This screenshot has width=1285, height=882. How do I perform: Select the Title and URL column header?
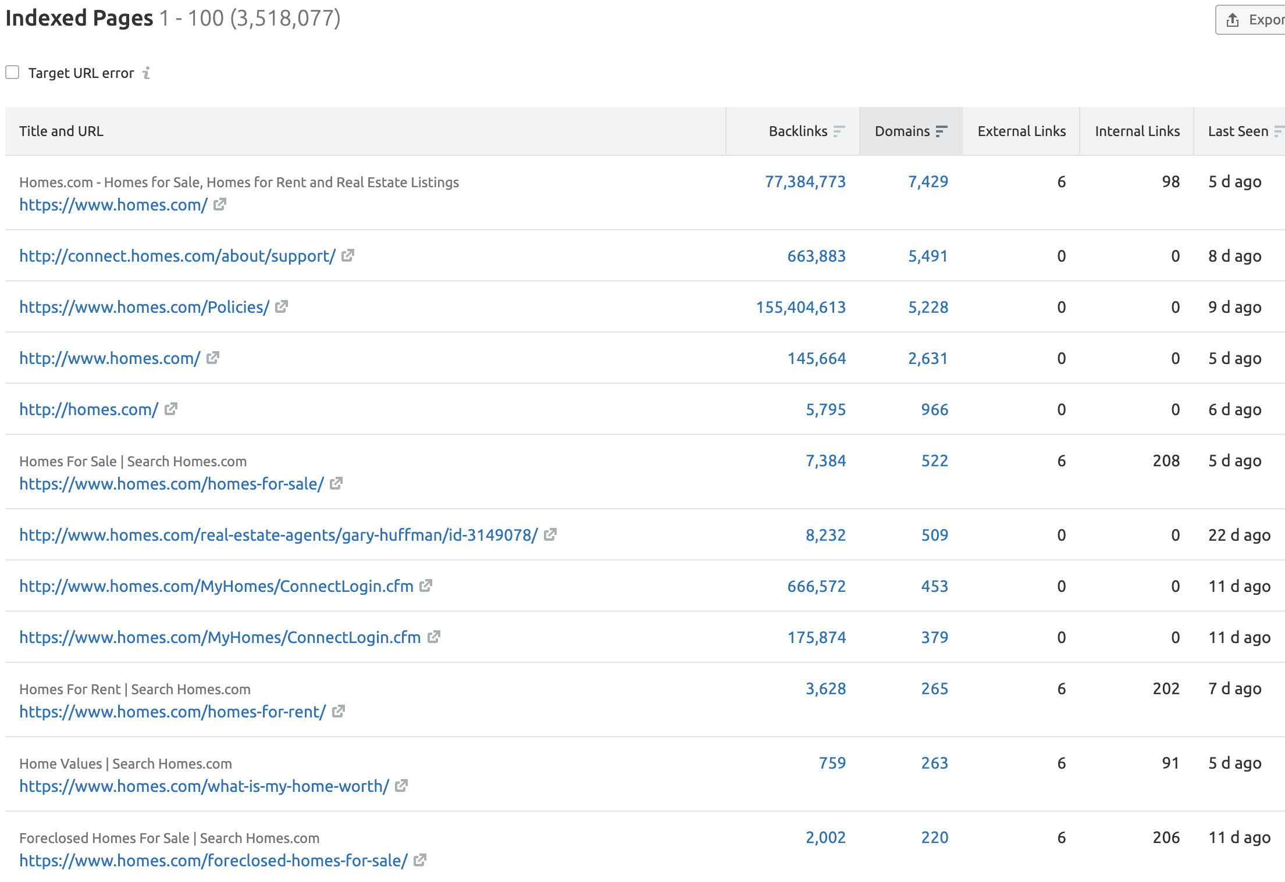click(62, 131)
